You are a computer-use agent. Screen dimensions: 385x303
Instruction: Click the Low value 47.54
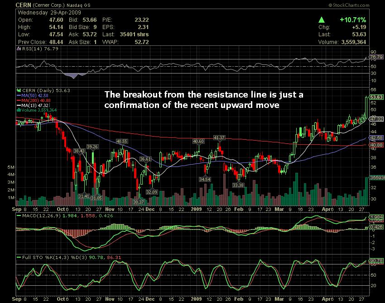tap(56, 34)
